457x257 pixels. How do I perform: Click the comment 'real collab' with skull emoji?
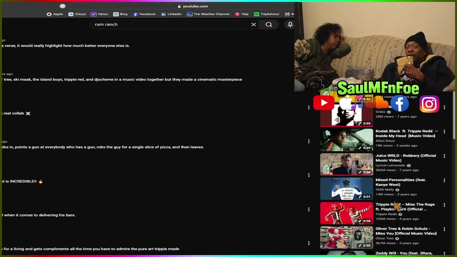[16, 113]
